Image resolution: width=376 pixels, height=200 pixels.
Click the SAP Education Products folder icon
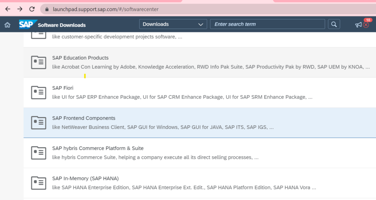(x=39, y=62)
